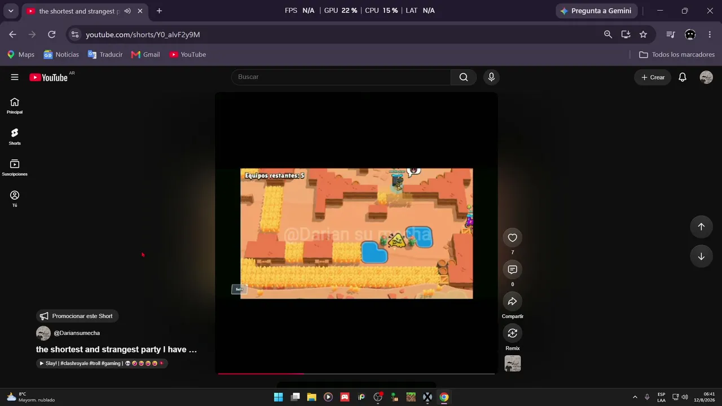Start voice search with the microphone
Screen dimensions: 722x406
pos(491,77)
